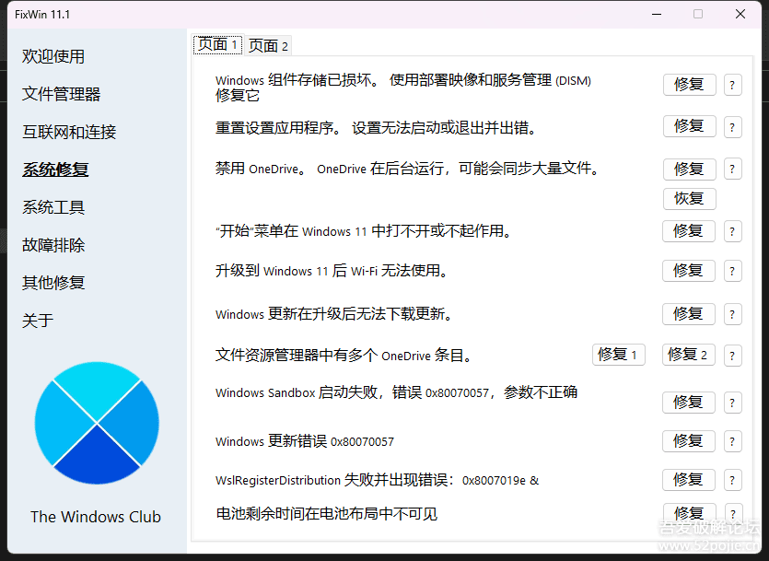
Task: Open the 互联网和连接 section
Action: coord(69,132)
